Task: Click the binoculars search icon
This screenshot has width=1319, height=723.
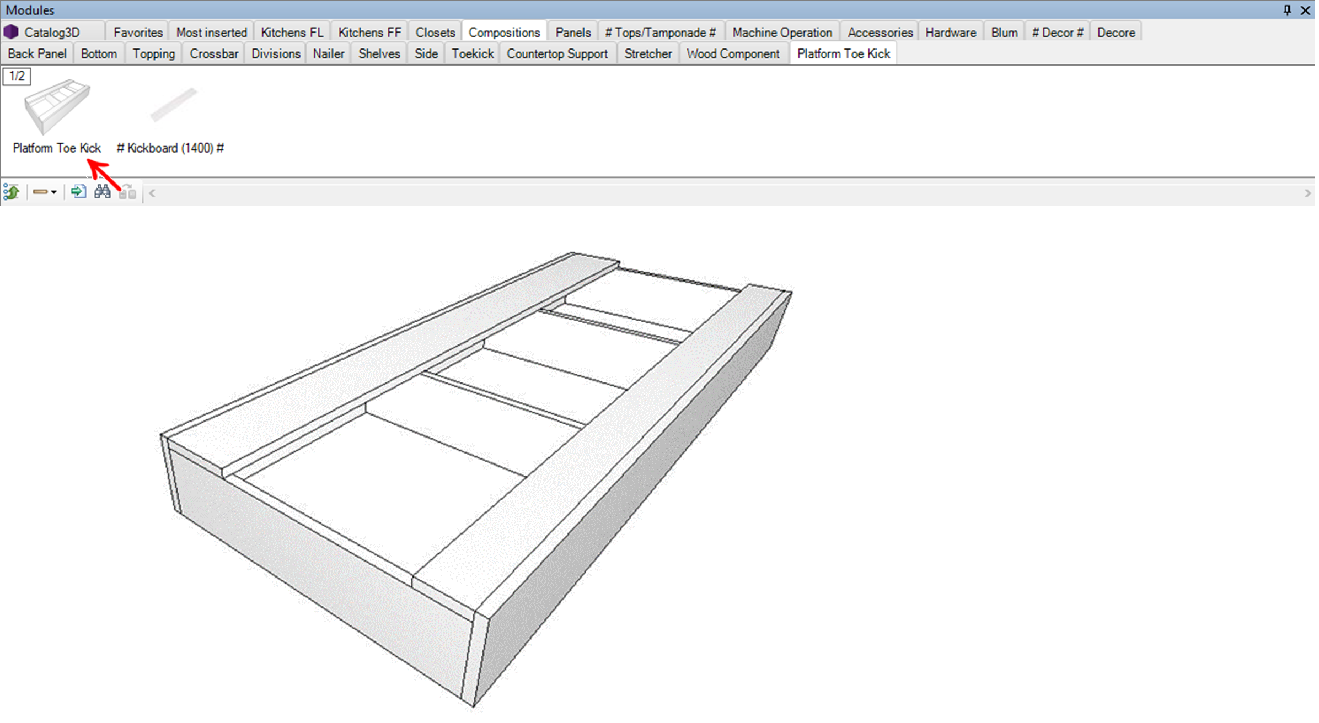Action: 103,192
